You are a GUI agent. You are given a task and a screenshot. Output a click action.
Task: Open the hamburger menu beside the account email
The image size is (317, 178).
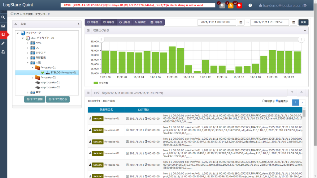tap(305, 6)
